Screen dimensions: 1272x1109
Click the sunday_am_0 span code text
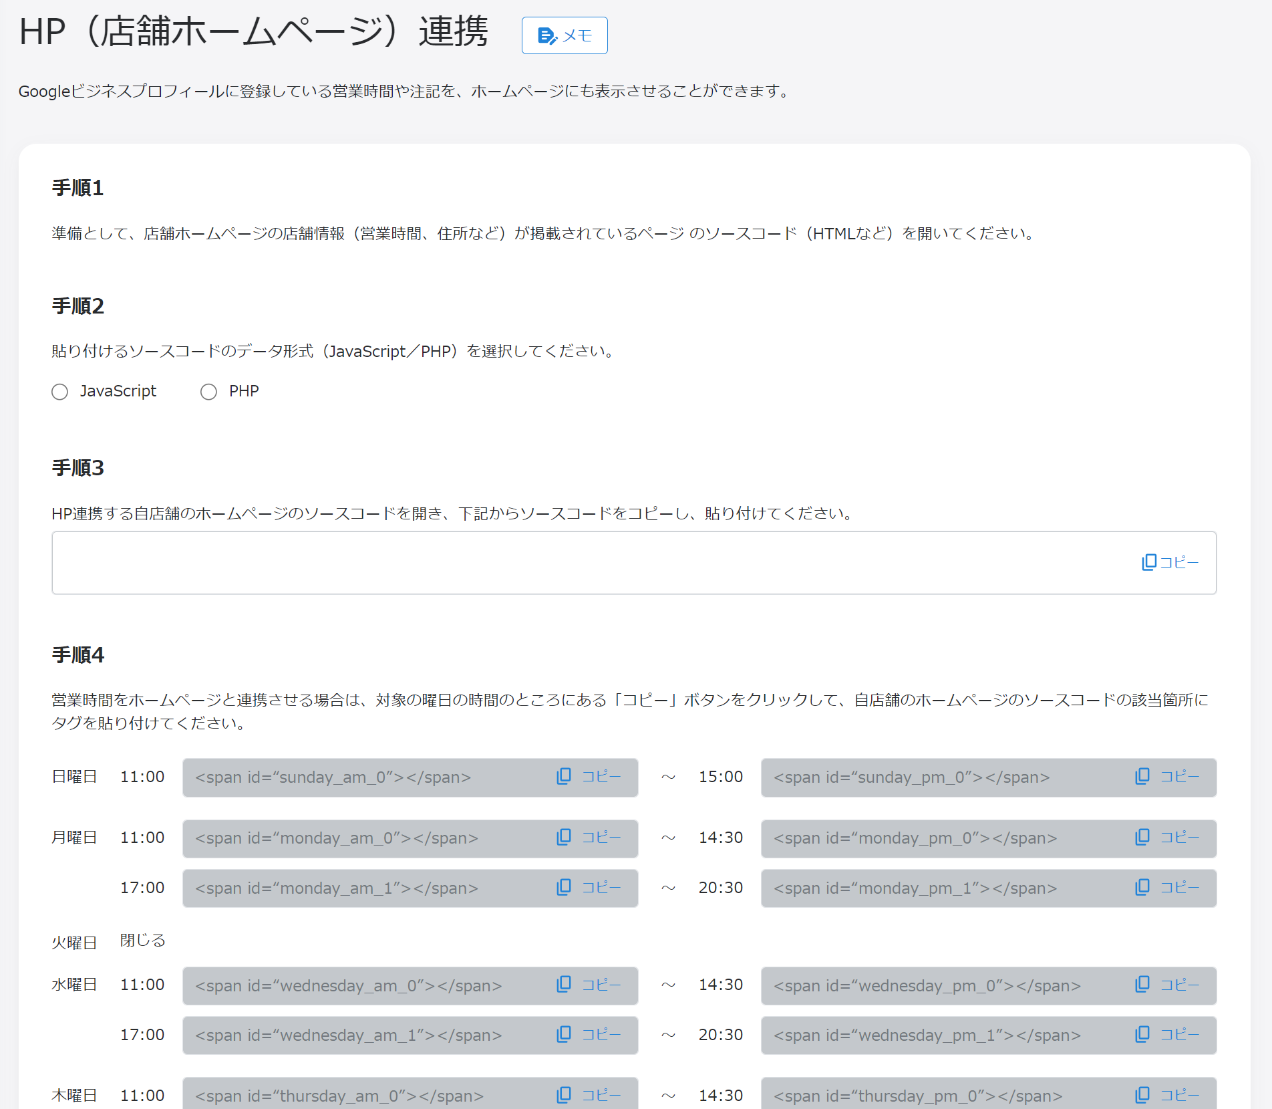[x=333, y=777]
